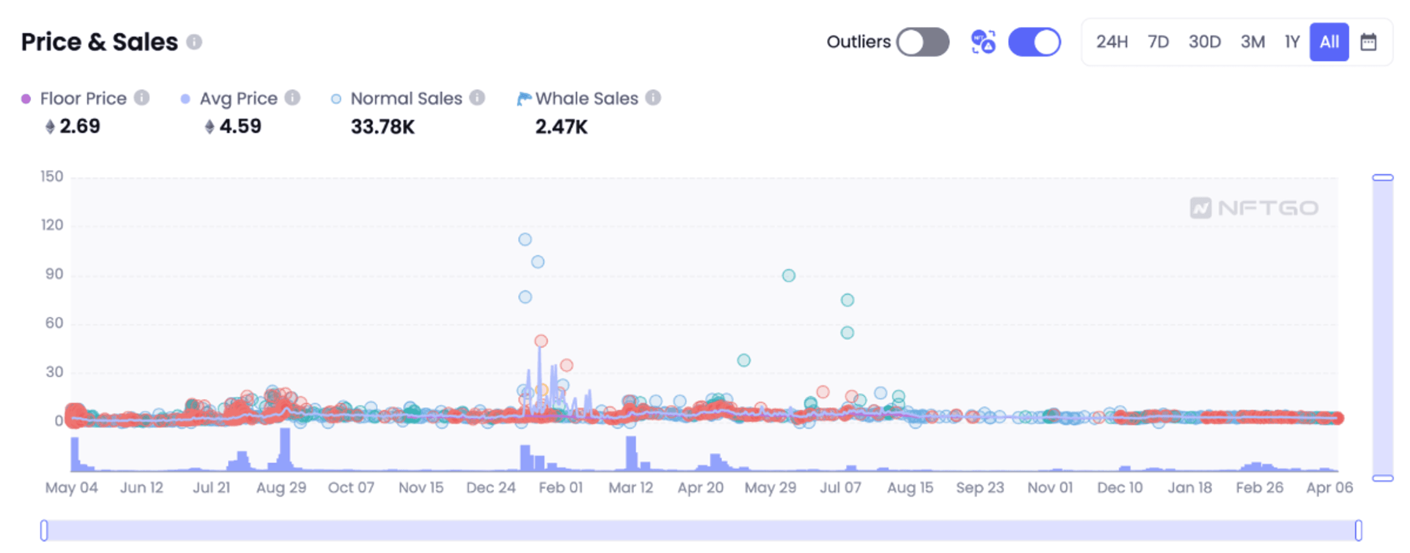This screenshot has height=553, width=1410.
Task: Switch to the 3M time range
Action: pyautogui.click(x=1252, y=42)
